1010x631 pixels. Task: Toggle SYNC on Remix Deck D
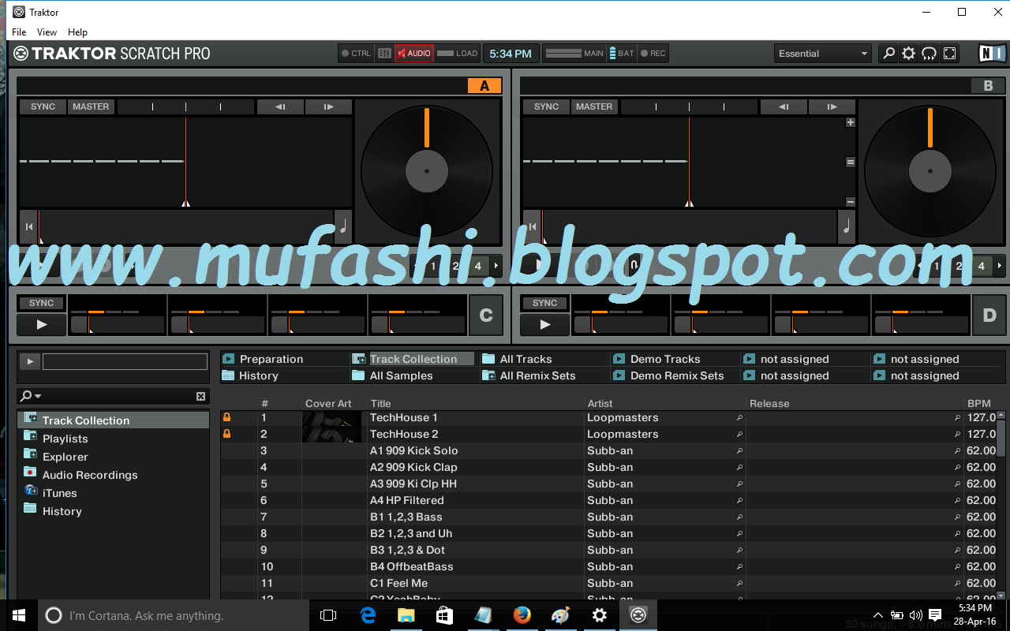click(544, 303)
